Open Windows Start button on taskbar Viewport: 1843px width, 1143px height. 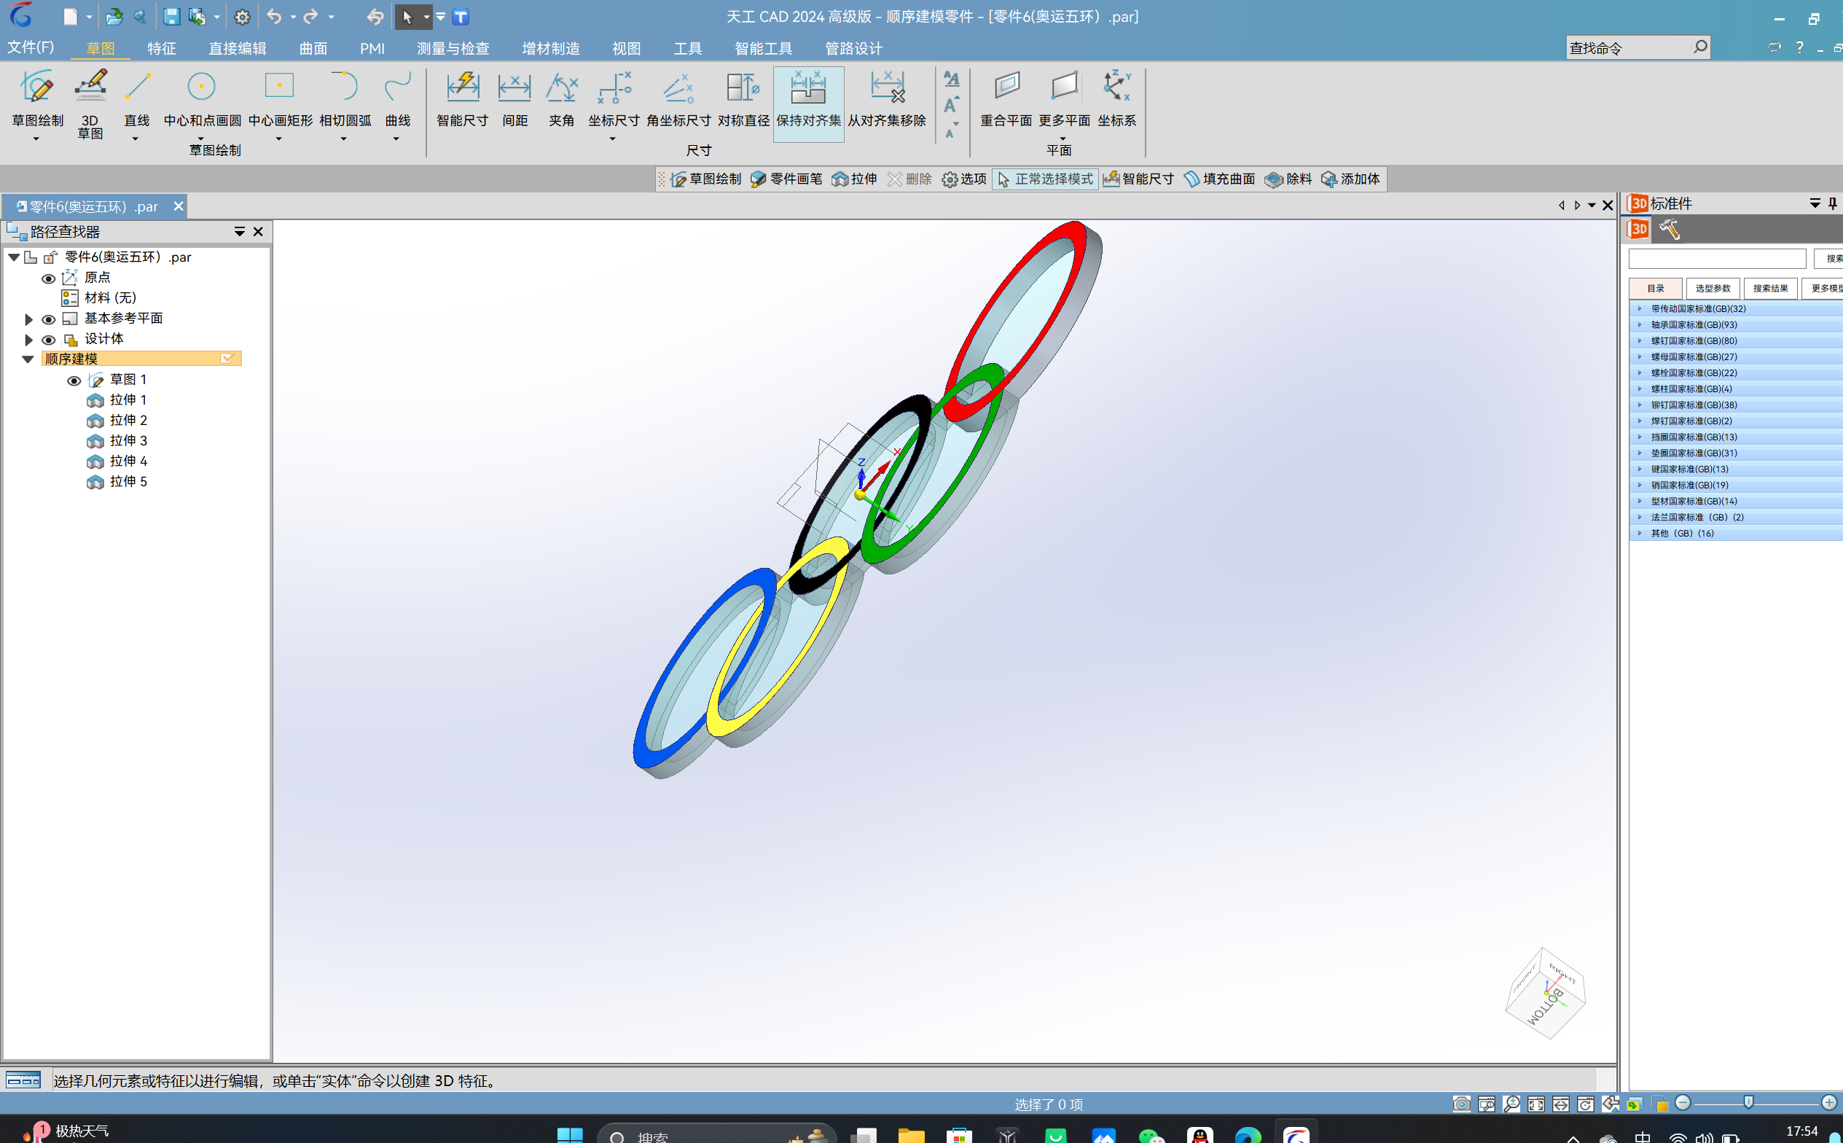[x=570, y=1135]
